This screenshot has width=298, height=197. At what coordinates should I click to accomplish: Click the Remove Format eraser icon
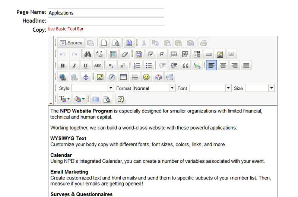pyautogui.click(x=124, y=54)
